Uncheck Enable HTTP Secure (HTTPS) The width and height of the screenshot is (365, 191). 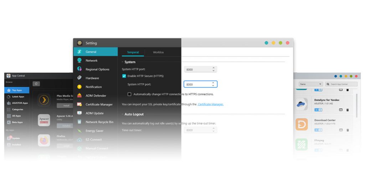[x=124, y=76]
